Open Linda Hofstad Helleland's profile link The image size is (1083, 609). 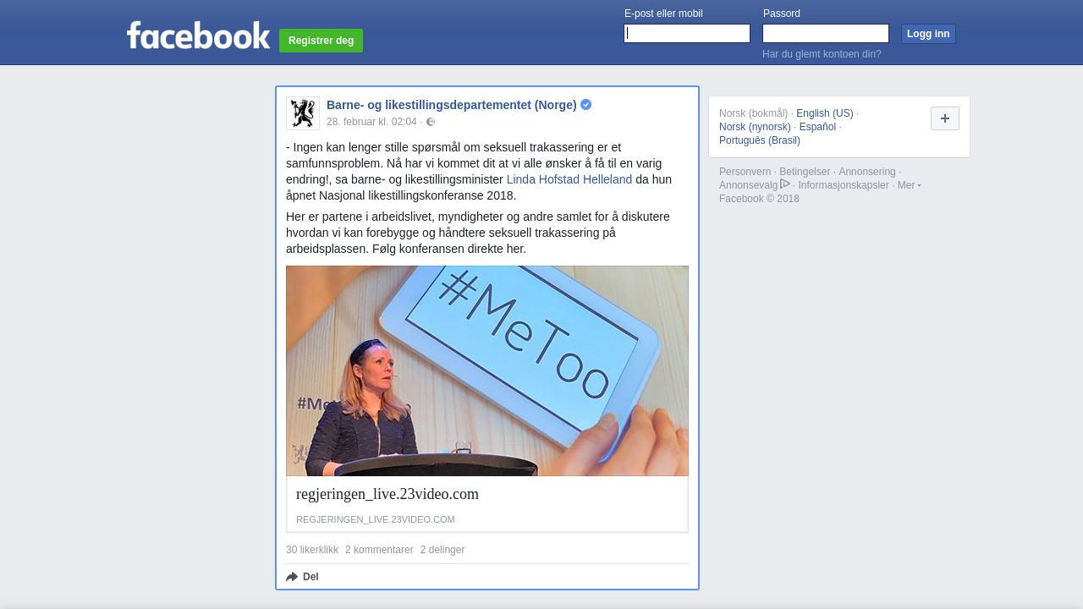tap(569, 179)
